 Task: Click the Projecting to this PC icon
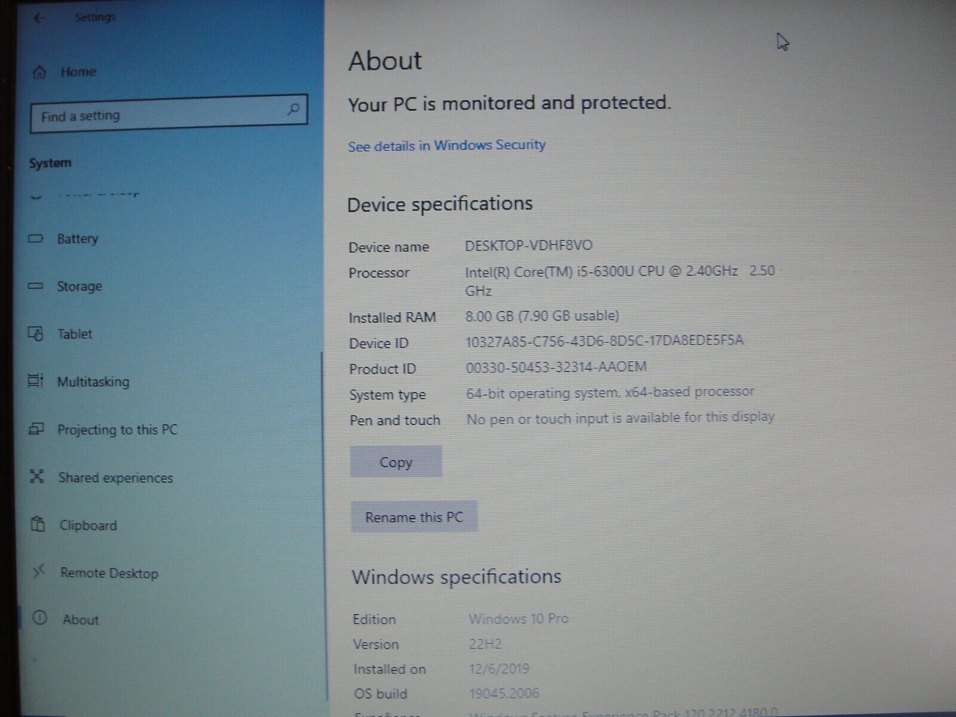tap(36, 428)
